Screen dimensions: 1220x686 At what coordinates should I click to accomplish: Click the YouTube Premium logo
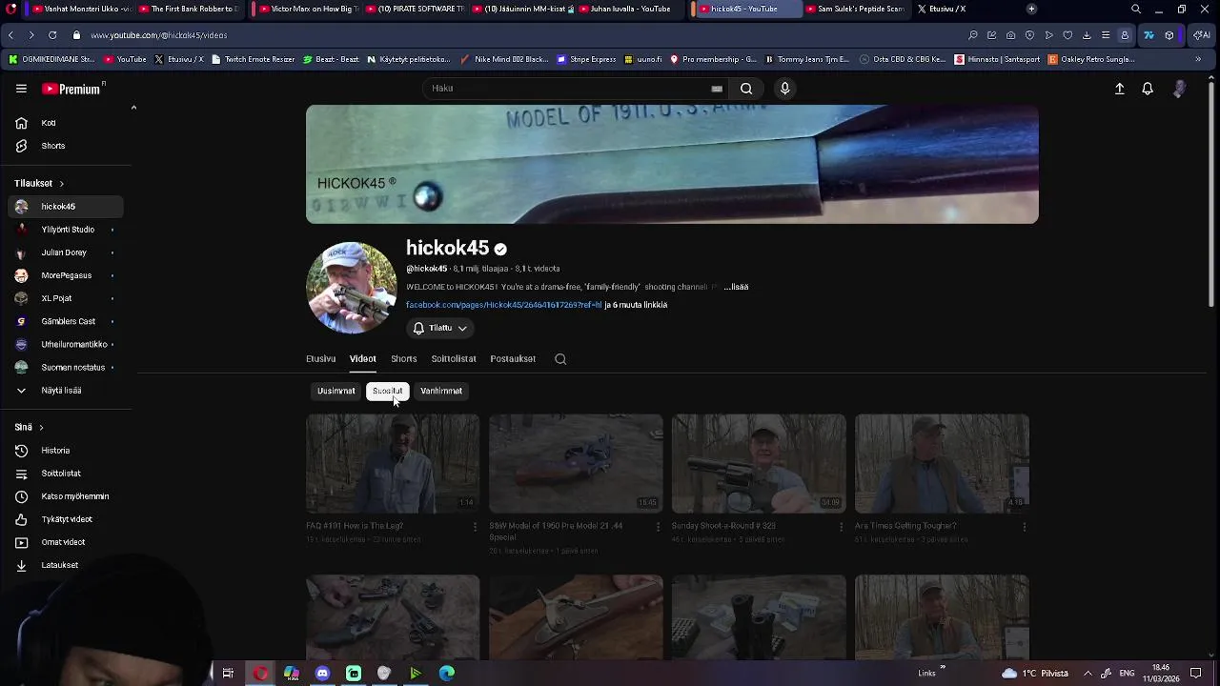(72, 89)
